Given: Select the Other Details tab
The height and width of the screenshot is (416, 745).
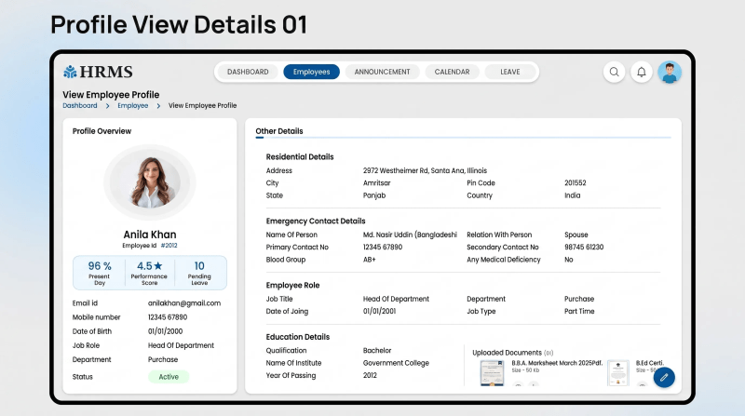Looking at the screenshot, I should pyautogui.click(x=278, y=131).
